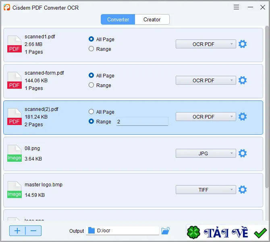This screenshot has width=270, height=242.
Task: Open the hamburger menu in title bar
Action: 236,7
